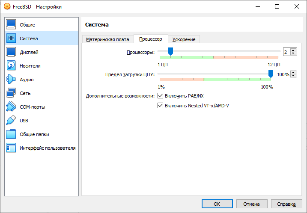Viewport: 307px width, 213px height.
Task: Click the '12 ЦП' maximum label
Action: pos(274,65)
